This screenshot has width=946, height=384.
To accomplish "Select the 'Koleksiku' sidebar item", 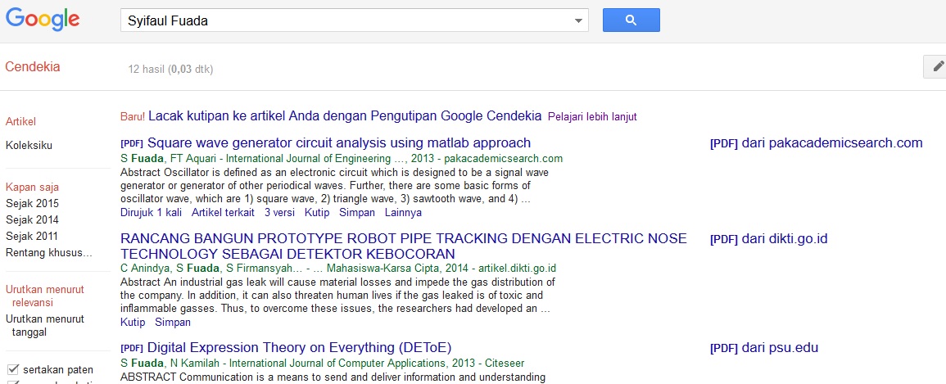I will point(29,145).
